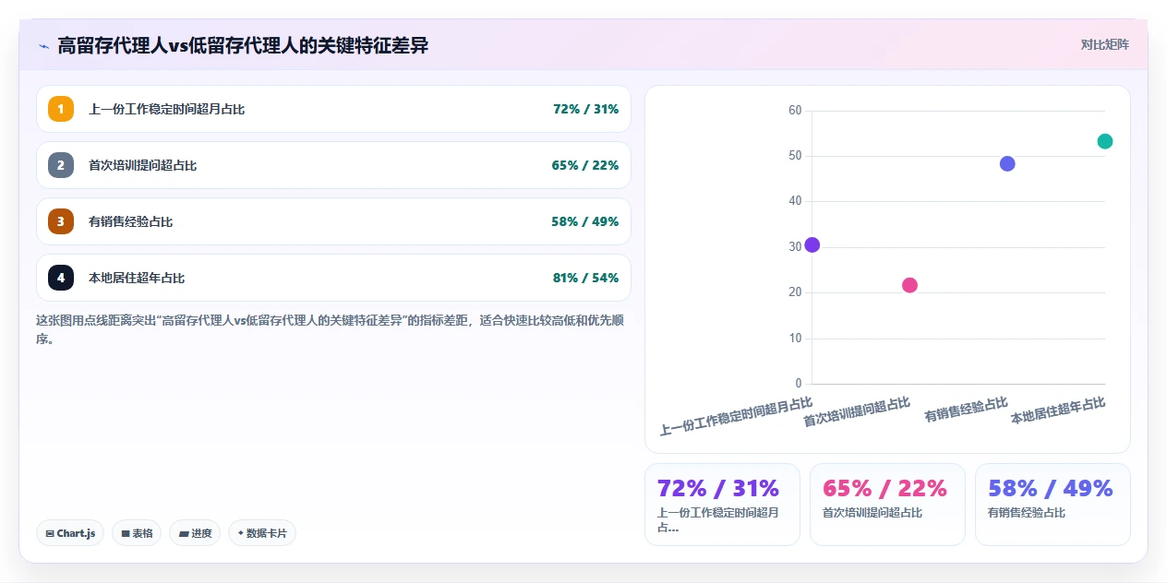This screenshot has height=583, width=1167.
Task: Click the 对比矩阵 label
Action: tap(1104, 44)
